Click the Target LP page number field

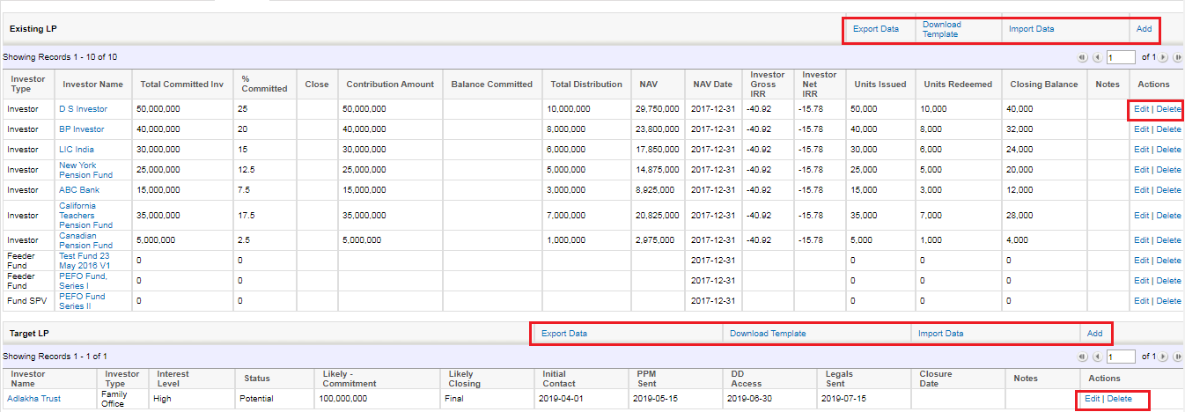coord(1121,357)
